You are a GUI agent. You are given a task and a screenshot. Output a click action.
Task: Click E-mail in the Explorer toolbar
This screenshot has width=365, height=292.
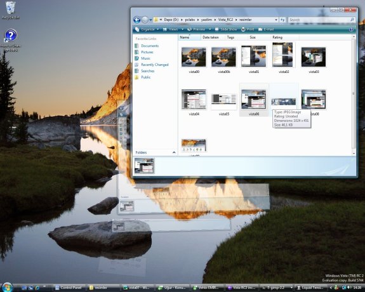[266, 29]
